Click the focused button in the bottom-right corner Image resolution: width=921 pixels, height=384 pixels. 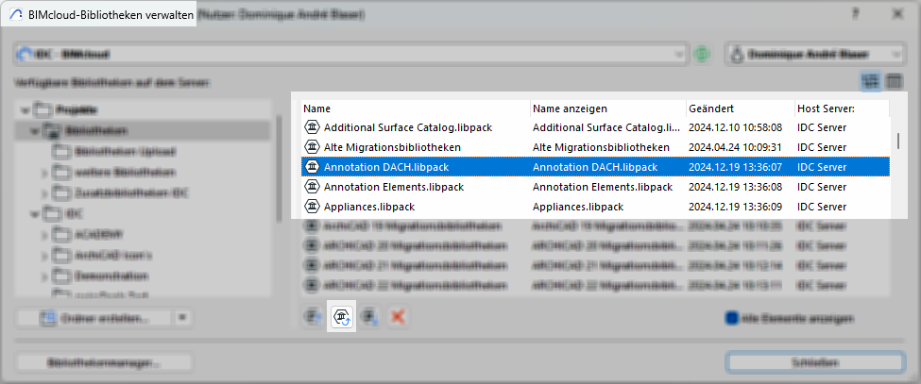point(814,363)
